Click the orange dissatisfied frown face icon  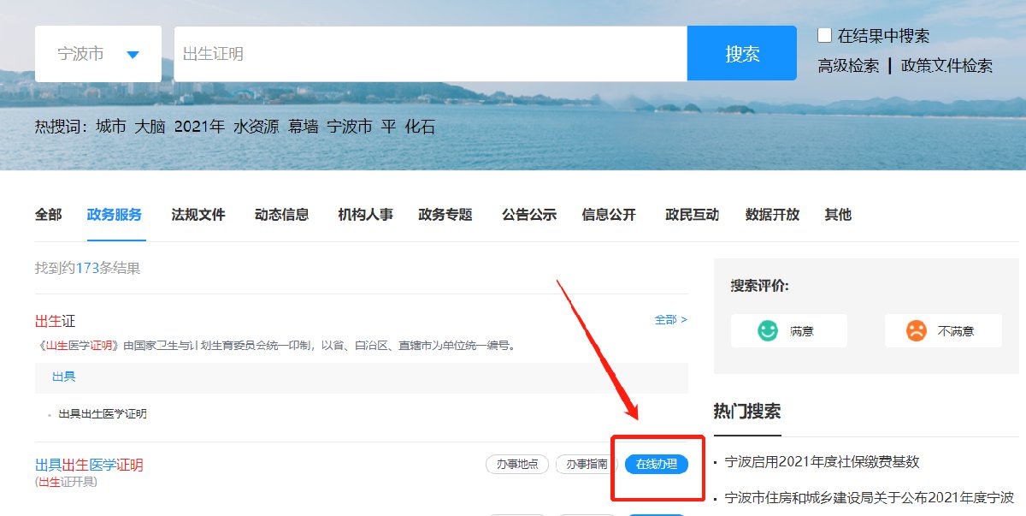[x=917, y=330]
